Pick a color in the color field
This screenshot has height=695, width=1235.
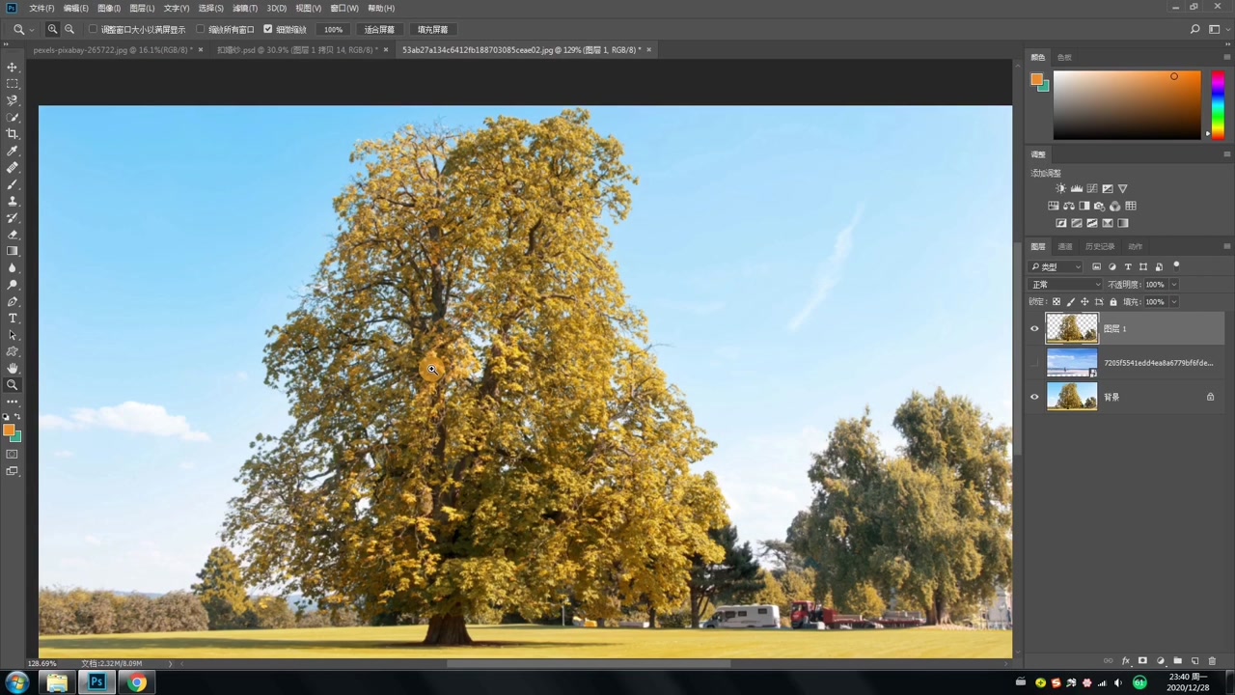(1127, 105)
